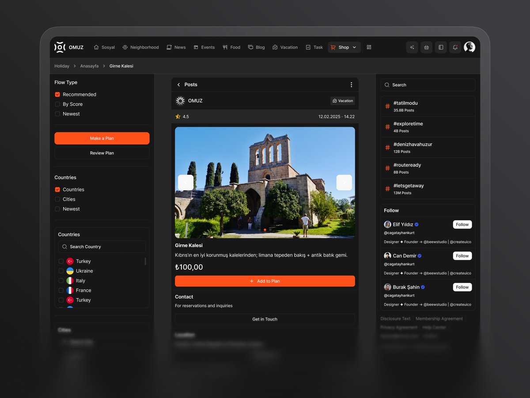Click the sparkle AI icon in the top bar
Viewport: 530px width, 398px height.
click(x=412, y=47)
